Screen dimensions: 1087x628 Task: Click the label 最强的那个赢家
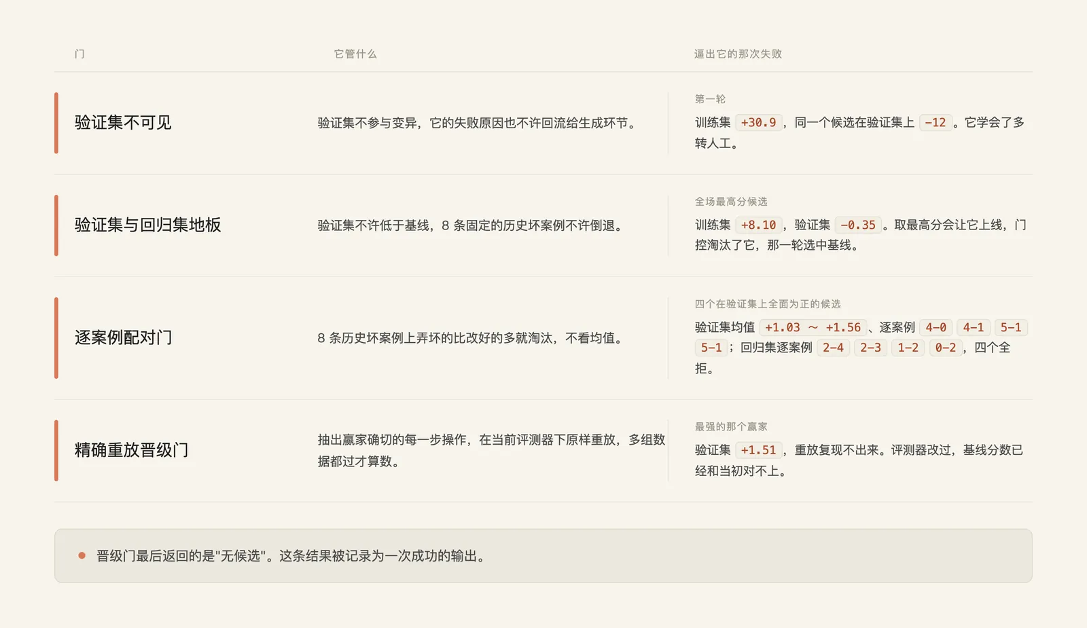coord(731,427)
